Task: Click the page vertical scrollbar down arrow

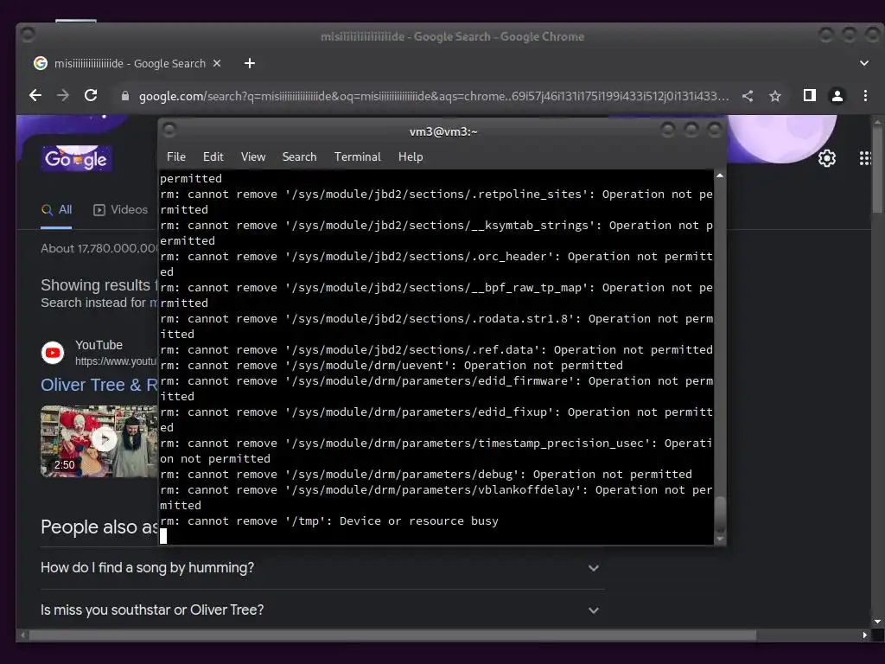Action: click(x=877, y=622)
